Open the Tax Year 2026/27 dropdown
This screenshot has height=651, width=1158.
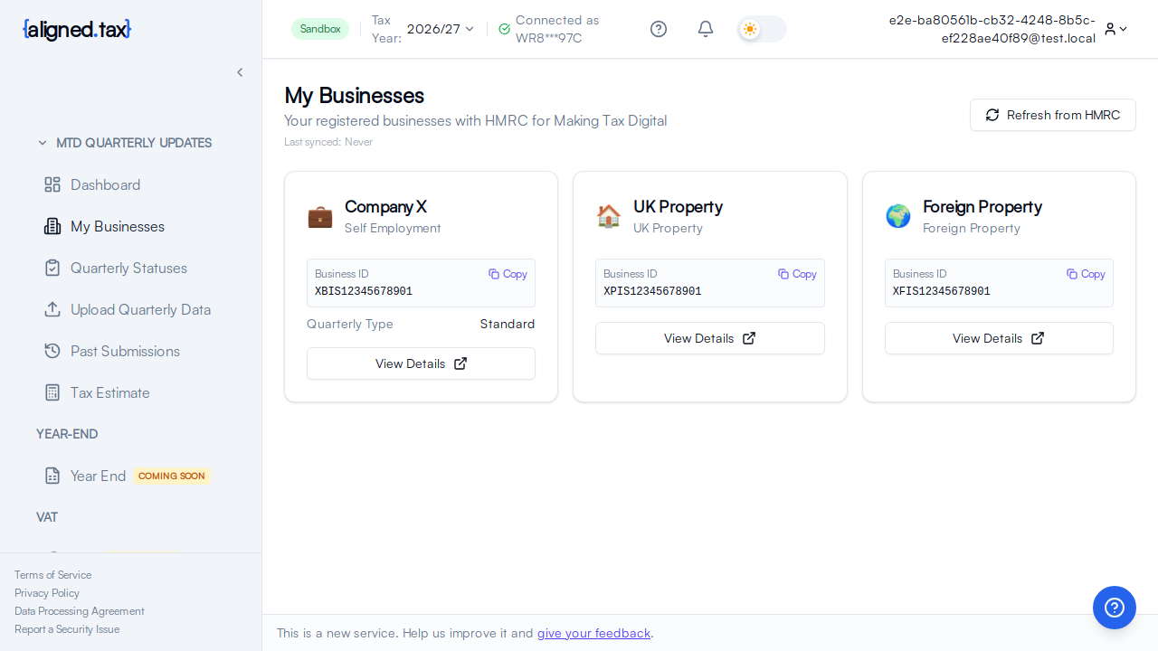440,29
